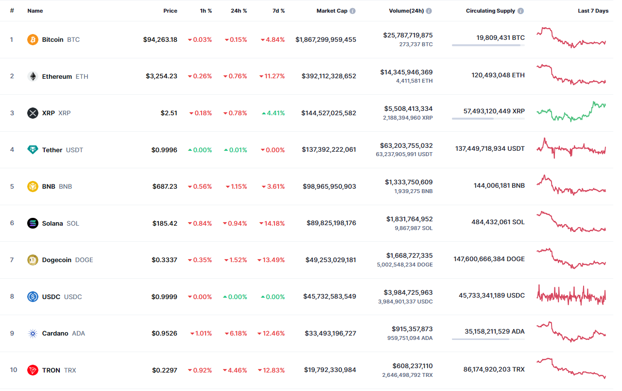Click Tether's 7-day price sparkline chart

click(571, 148)
